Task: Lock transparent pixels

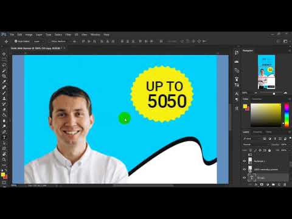Action: coord(251,150)
